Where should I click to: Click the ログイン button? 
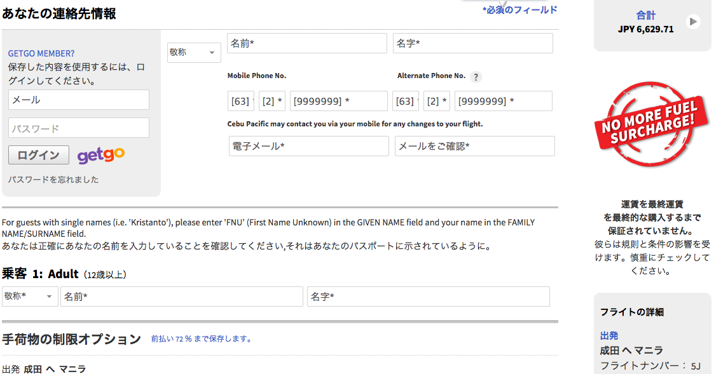coord(39,155)
